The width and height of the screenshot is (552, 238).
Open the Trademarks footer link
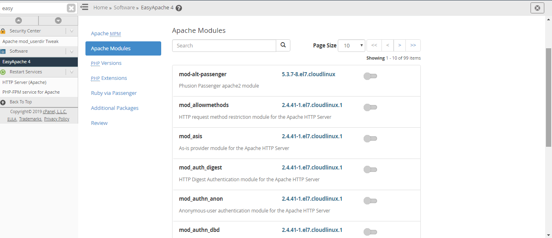(x=30, y=119)
